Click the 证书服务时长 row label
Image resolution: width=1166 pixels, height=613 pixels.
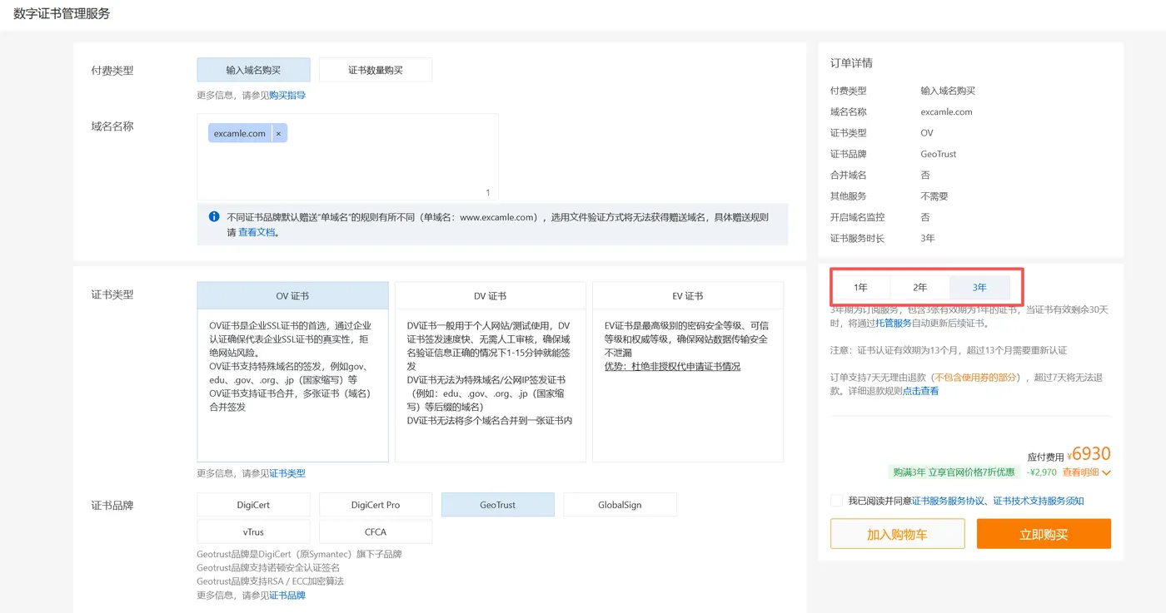(858, 239)
